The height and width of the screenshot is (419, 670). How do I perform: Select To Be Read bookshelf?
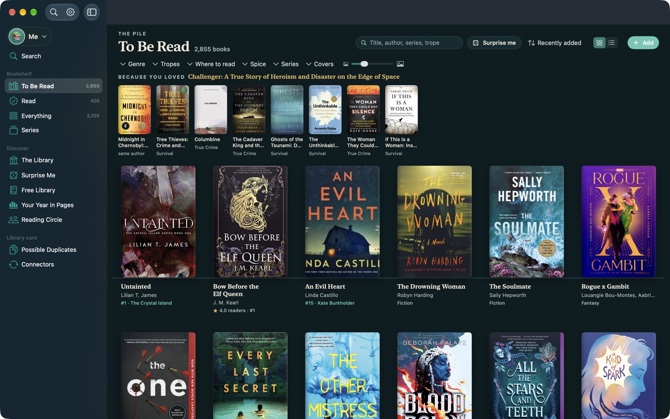click(54, 86)
